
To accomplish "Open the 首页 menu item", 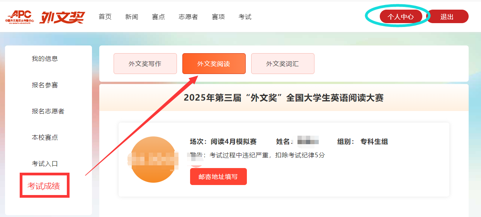I will [105, 17].
